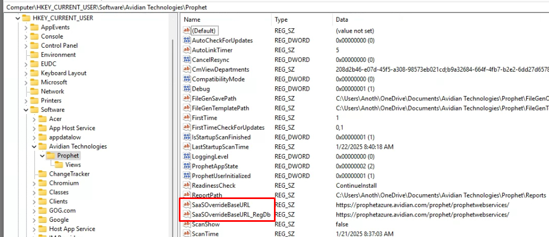Select the FileGenSavePath value
This screenshot has height=237, width=549.
tap(214, 98)
